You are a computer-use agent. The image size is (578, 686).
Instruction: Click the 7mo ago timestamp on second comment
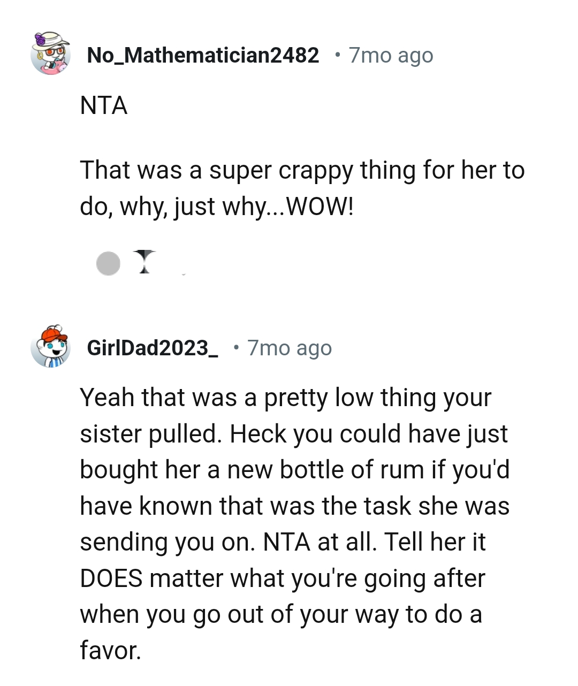pos(290,348)
